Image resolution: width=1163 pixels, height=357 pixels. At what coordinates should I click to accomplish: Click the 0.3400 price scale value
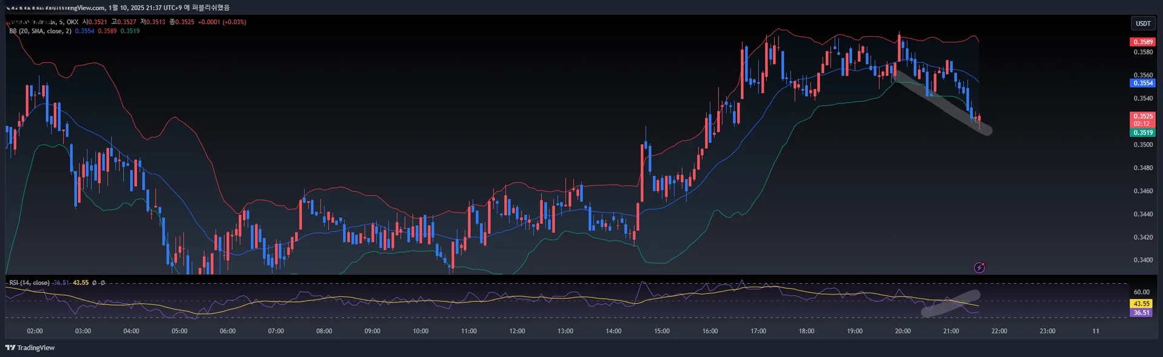click(x=1143, y=260)
